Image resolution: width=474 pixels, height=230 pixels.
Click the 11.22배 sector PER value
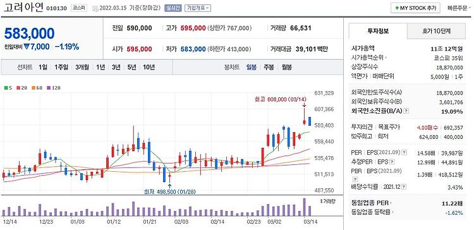point(452,203)
